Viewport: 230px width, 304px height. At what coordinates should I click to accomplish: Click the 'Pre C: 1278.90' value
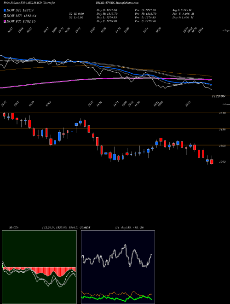pos(145,21)
